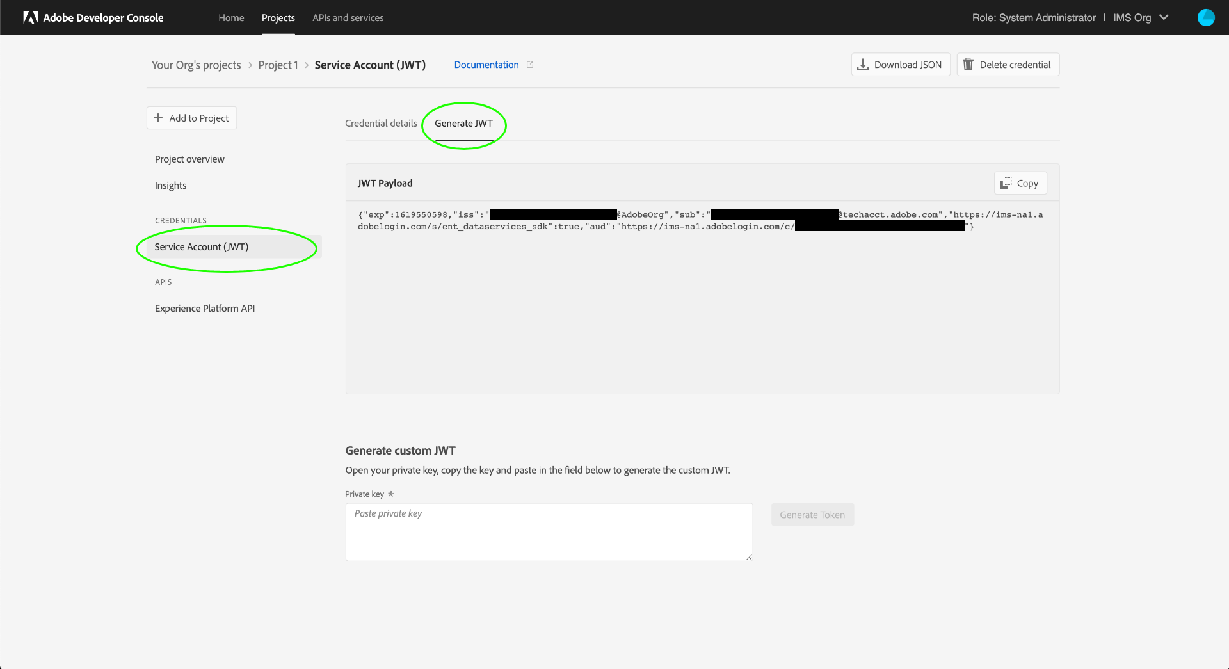Click the Role: System Administrator text

pos(1034,18)
